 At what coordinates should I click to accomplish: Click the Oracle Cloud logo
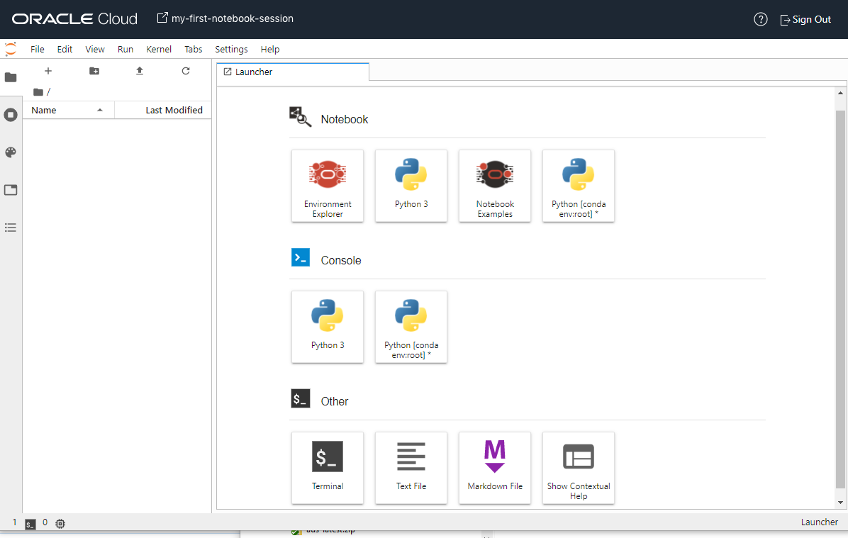pos(74,19)
